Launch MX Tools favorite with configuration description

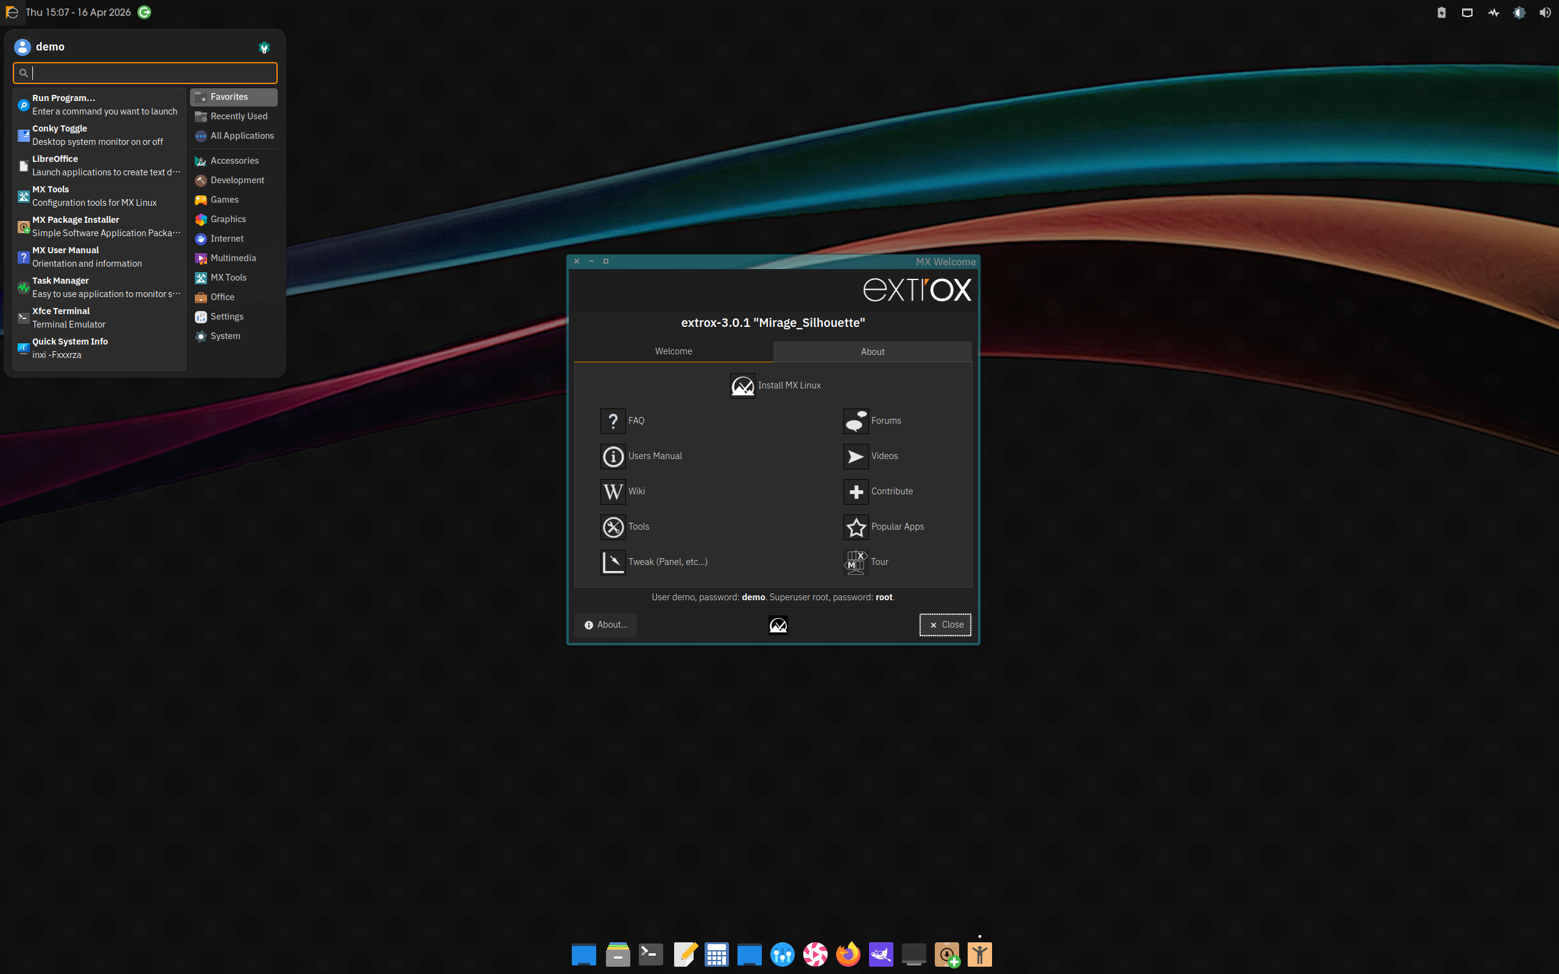tap(99, 196)
